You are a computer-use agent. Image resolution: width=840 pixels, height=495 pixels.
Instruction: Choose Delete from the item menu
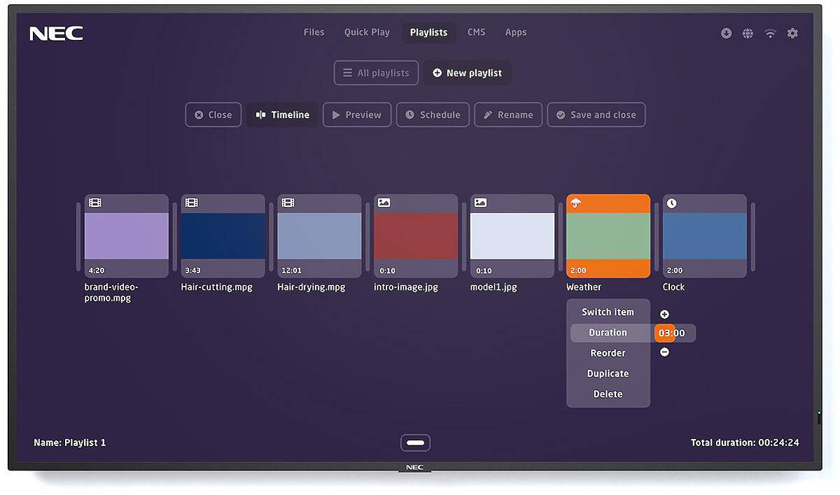click(608, 394)
